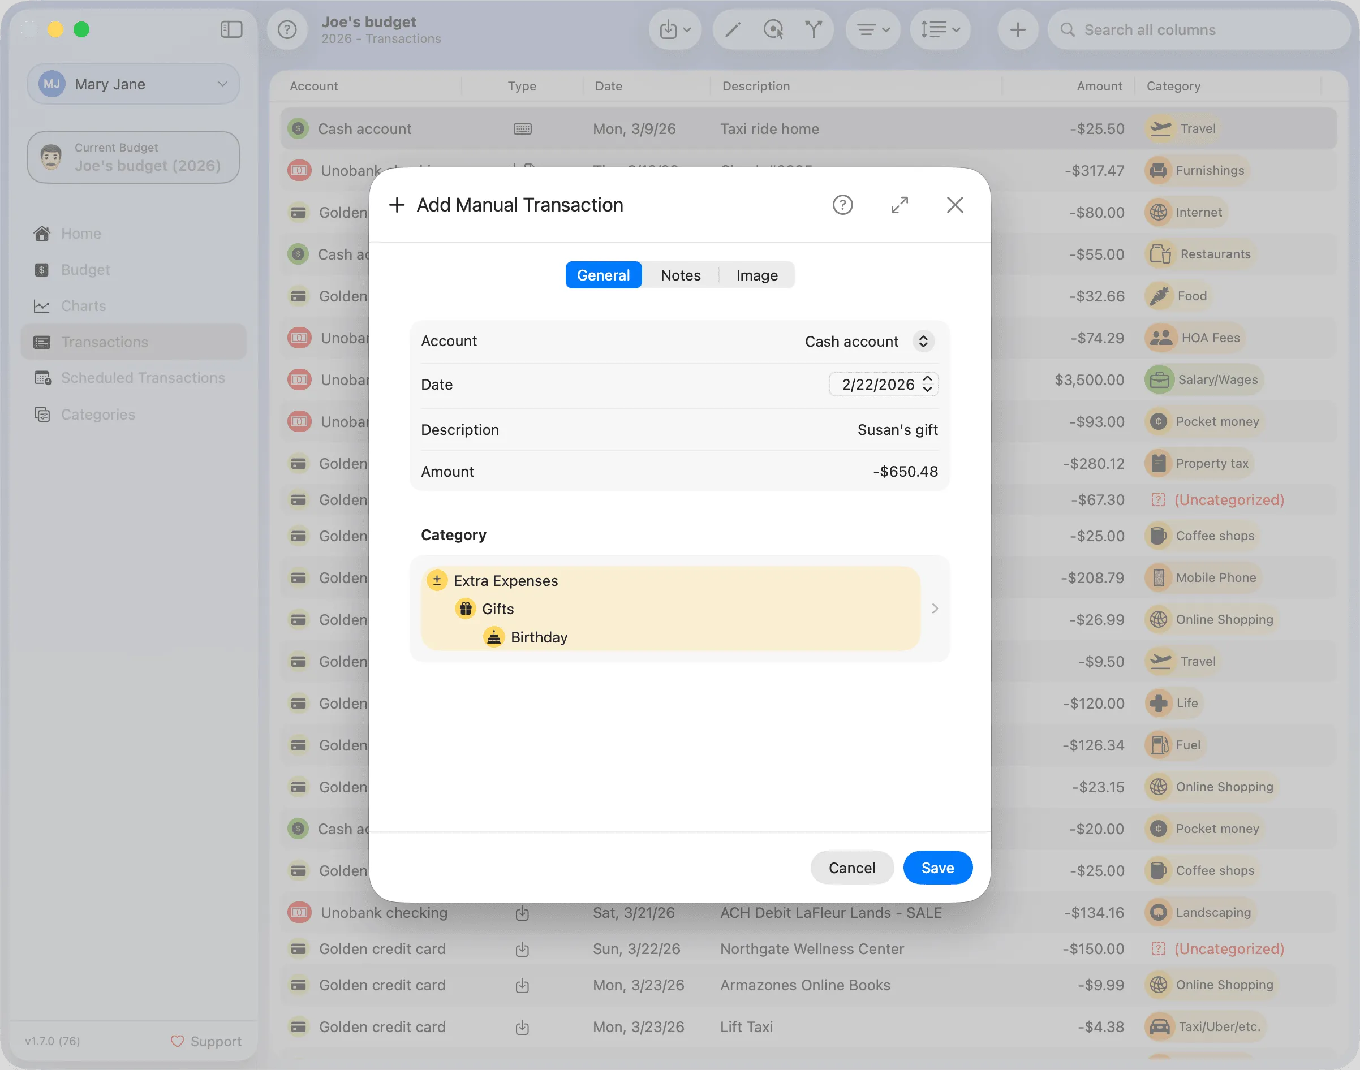The image size is (1360, 1070).
Task: Open the Mary Jane user dropdown
Action: 134,84
